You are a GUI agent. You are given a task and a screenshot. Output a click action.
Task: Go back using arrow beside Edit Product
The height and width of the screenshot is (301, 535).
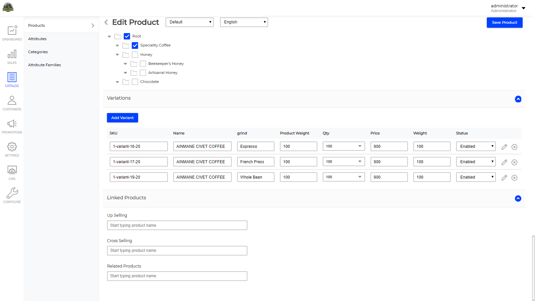106,22
